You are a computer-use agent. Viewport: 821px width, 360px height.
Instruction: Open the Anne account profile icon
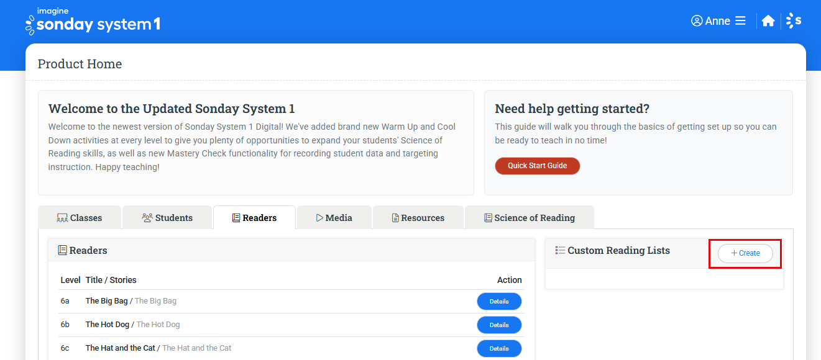(697, 20)
